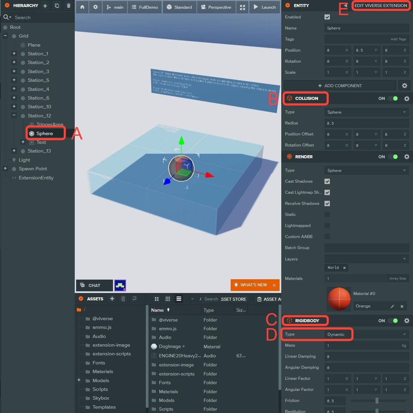Edit the Orange material pencil icon
Image resolution: width=413 pixels, height=413 pixels.
[x=392, y=306]
